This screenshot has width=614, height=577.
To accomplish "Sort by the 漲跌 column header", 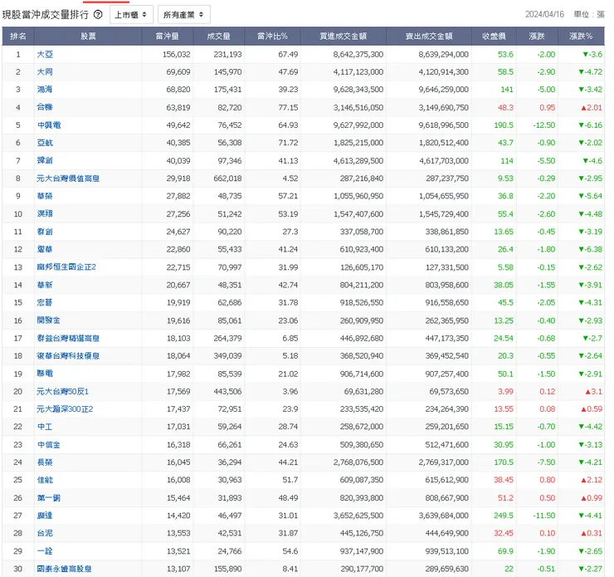I will (537, 36).
